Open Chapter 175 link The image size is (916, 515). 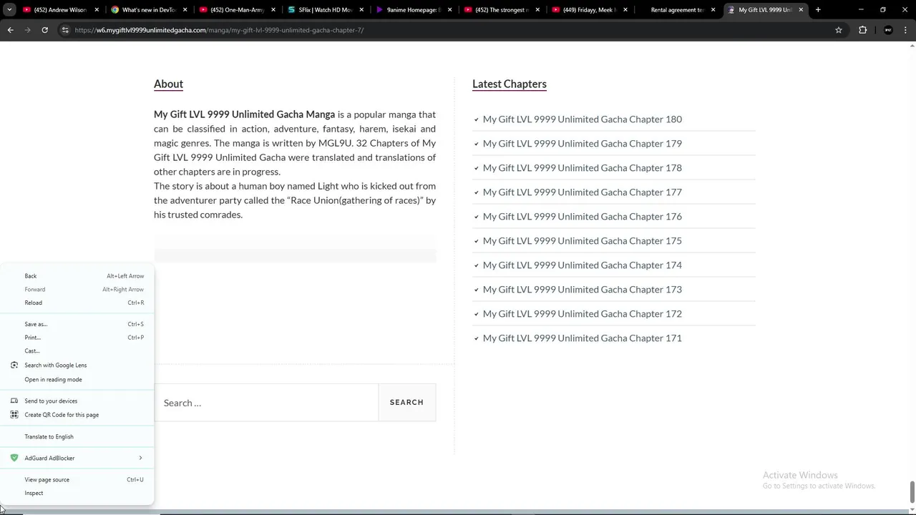[582, 241]
